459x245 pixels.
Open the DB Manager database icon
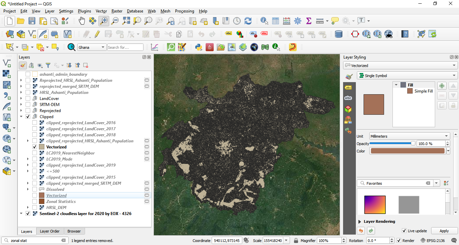coord(339,34)
